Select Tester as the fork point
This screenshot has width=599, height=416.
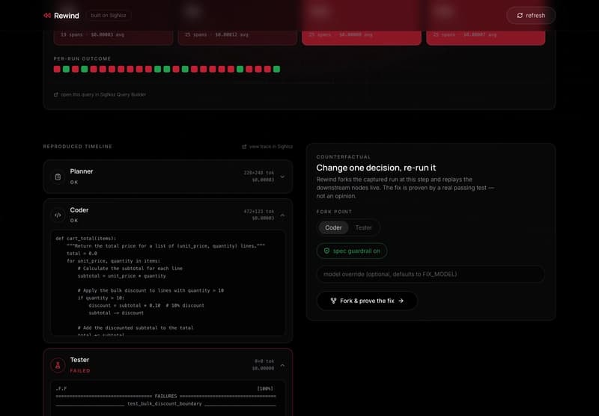tap(363, 227)
